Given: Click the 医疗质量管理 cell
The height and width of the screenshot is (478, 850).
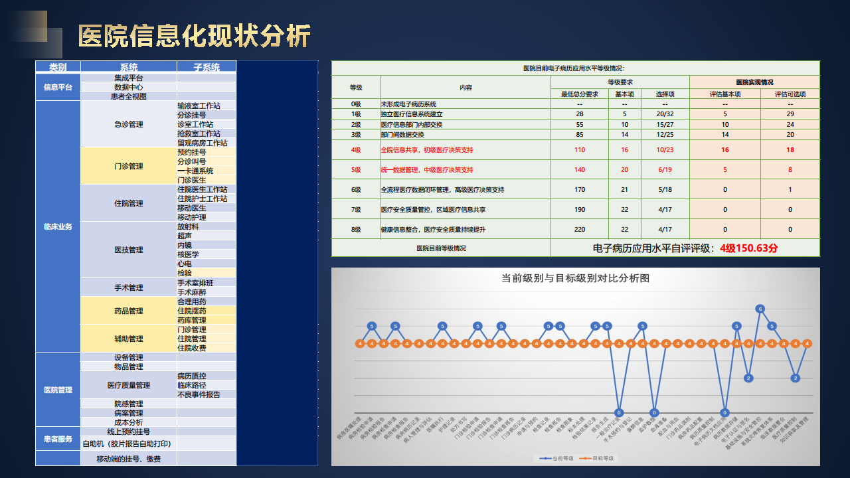Looking at the screenshot, I should tap(129, 385).
